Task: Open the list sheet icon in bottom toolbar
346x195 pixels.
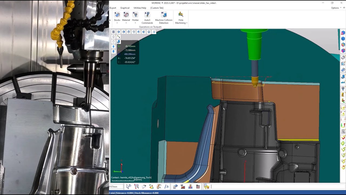Action: click(198, 186)
